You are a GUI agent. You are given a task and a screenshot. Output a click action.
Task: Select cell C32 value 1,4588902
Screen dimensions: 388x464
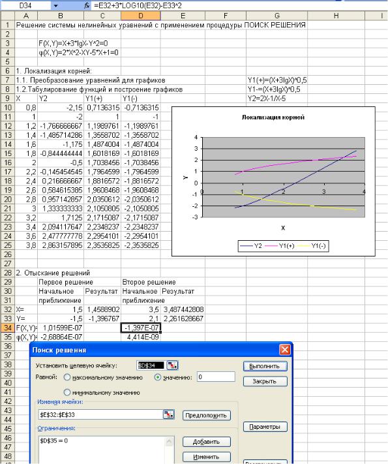click(x=102, y=309)
